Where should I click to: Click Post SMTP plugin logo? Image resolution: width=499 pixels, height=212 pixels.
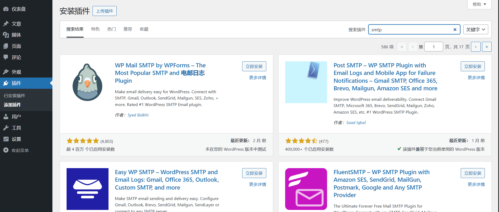[x=306, y=82]
